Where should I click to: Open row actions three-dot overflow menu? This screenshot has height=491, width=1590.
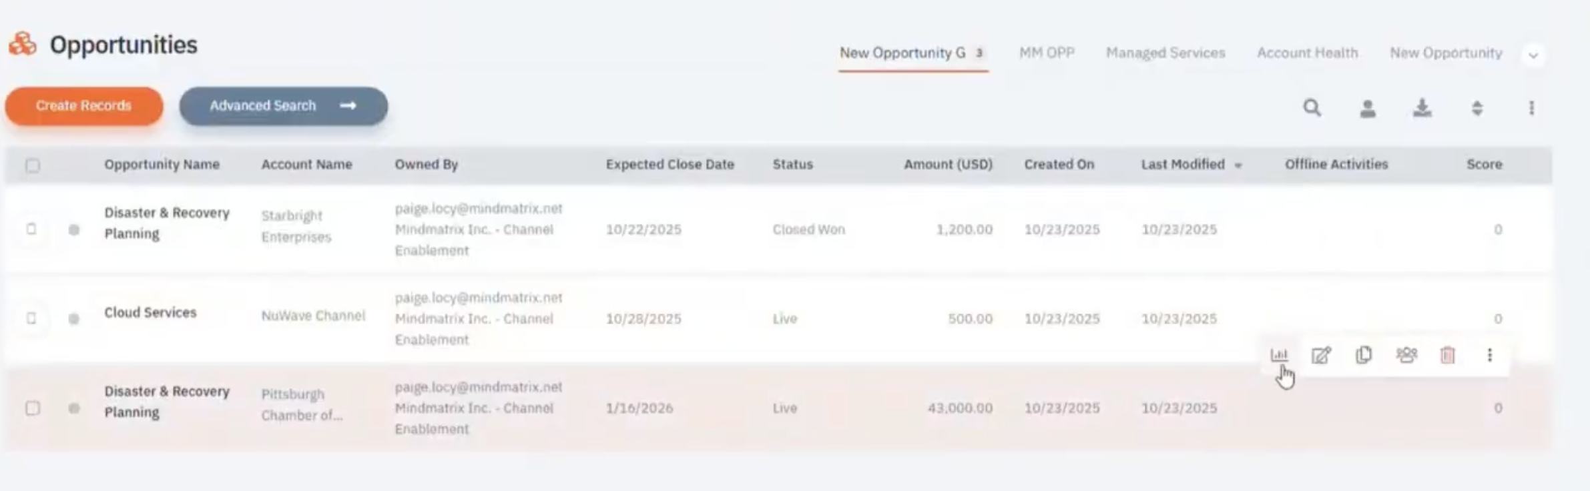1489,355
